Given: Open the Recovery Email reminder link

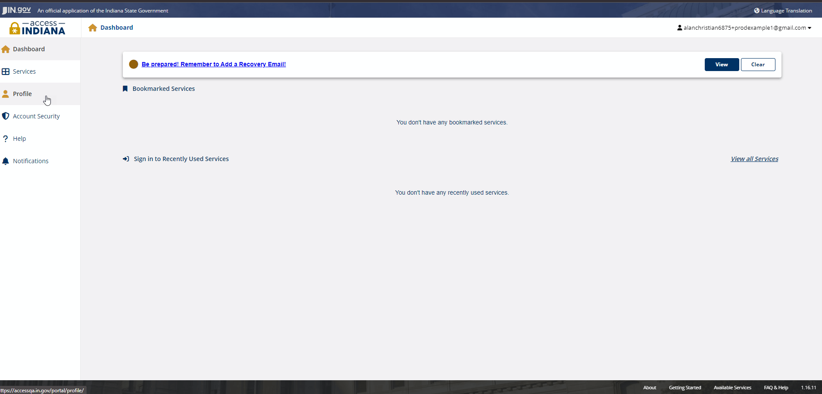Looking at the screenshot, I should pyautogui.click(x=213, y=64).
